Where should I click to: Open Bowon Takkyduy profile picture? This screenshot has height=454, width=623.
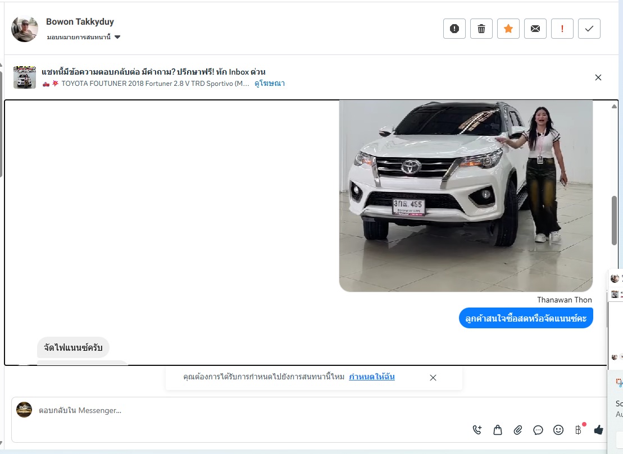25,29
